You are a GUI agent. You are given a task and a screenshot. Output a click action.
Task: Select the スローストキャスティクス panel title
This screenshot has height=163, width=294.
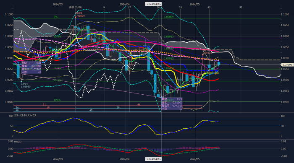tap(25, 116)
